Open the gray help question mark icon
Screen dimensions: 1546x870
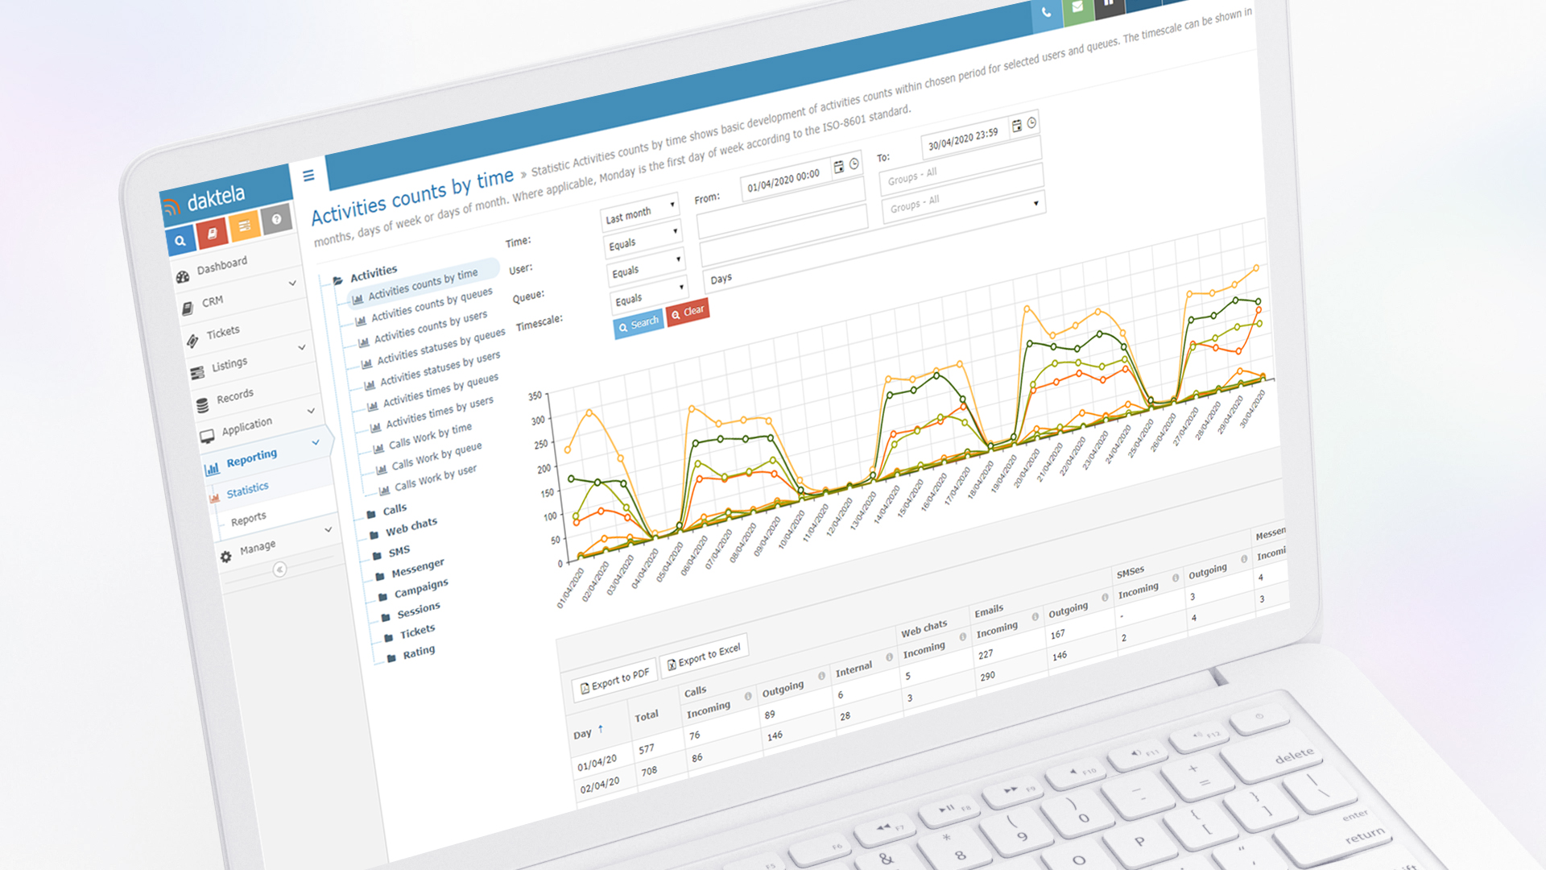(x=276, y=219)
